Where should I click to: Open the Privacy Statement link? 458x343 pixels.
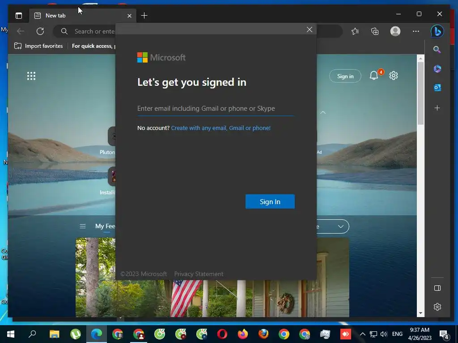click(x=199, y=274)
